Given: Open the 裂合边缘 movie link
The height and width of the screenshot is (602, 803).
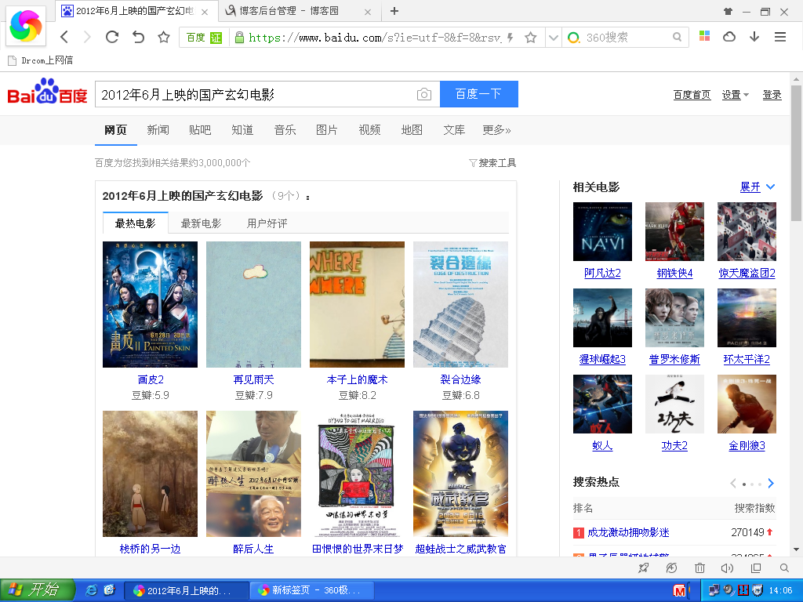Looking at the screenshot, I should 460,379.
